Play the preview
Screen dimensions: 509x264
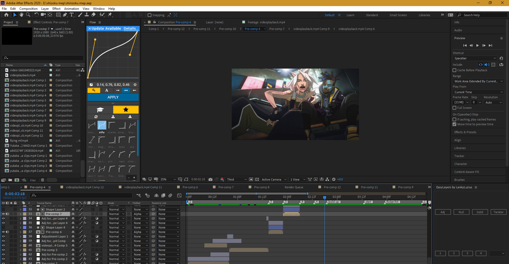point(477,45)
